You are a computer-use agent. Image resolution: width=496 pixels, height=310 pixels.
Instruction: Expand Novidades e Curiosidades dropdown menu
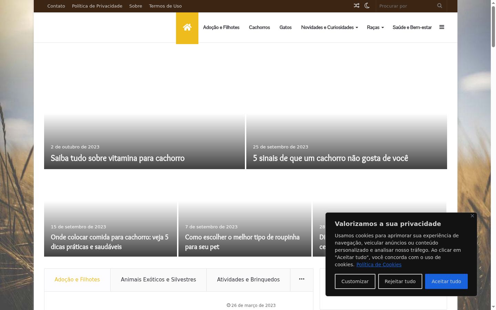(330, 28)
